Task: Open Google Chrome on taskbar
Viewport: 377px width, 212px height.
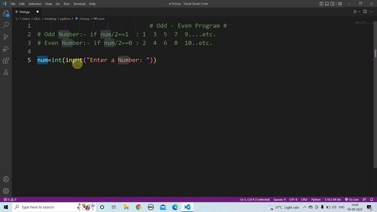Action: 138,207
